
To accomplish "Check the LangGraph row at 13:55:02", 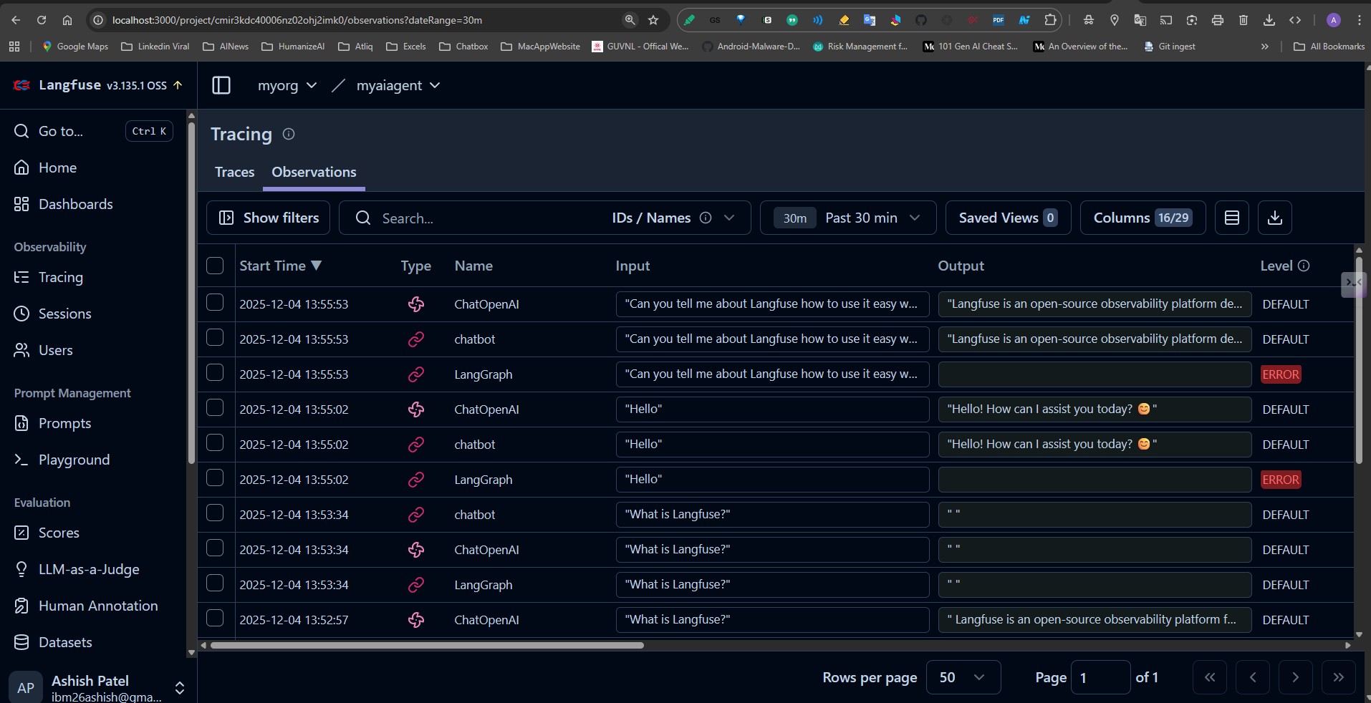I will [x=215, y=477].
